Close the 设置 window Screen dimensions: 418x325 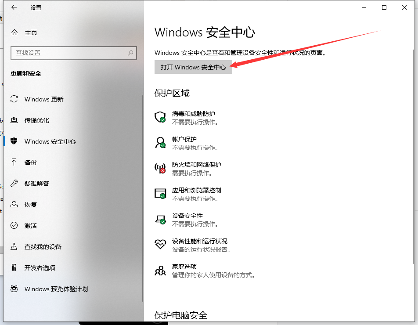point(404,7)
